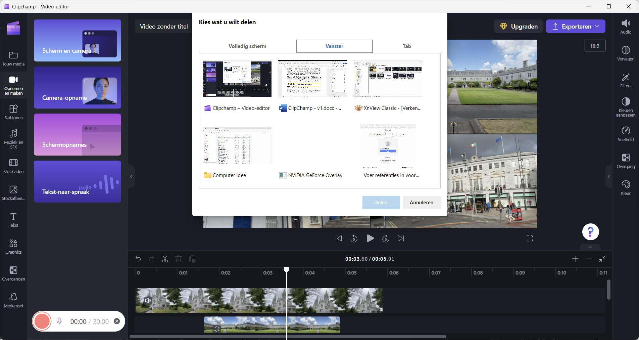The width and height of the screenshot is (639, 340).
Task: Choose the Schermopnames option
Action: point(78,134)
